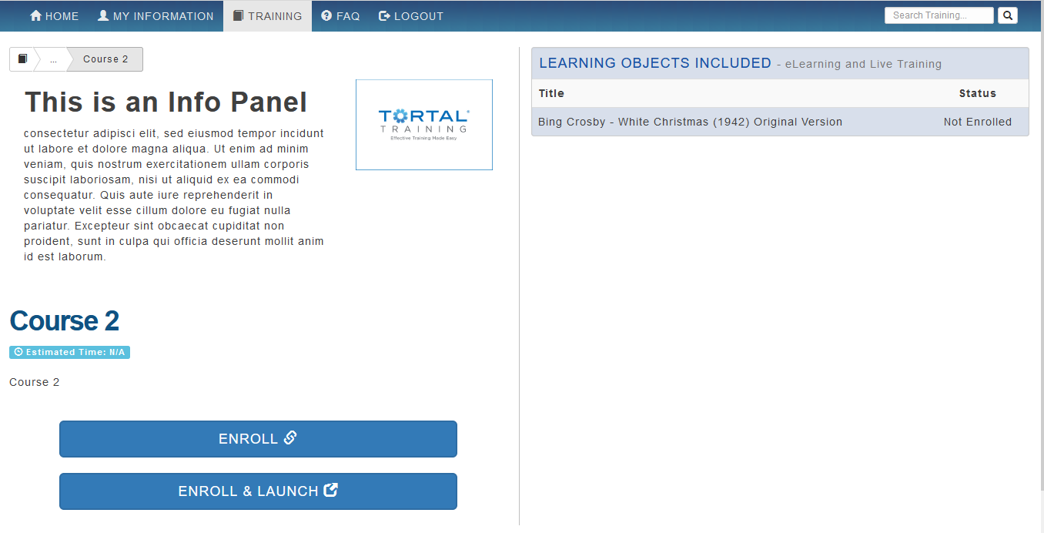Click the Status column header
Screen dimensions: 1044x533
tap(978, 93)
